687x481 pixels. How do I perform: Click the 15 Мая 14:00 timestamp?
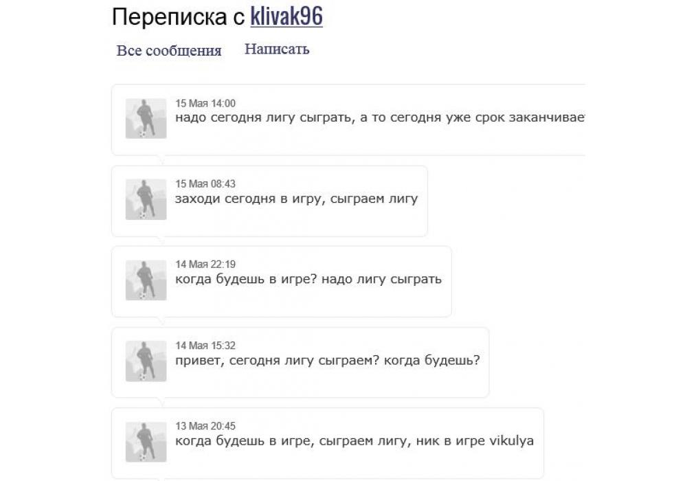205,103
